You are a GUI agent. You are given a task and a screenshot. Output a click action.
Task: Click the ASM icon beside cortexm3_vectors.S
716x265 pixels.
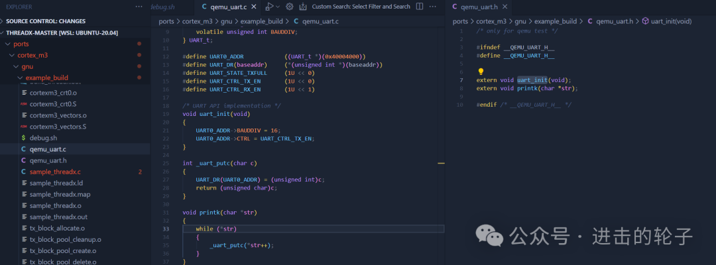click(x=23, y=127)
